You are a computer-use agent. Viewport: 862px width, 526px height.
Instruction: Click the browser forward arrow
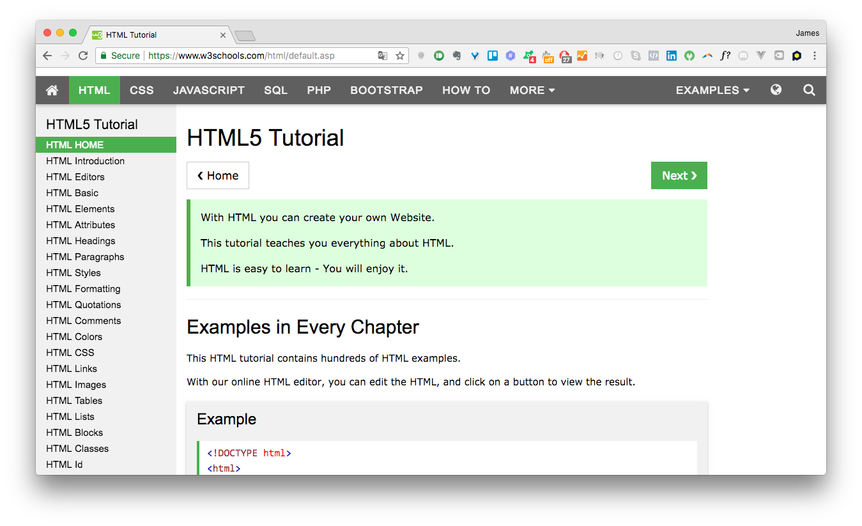pyautogui.click(x=65, y=56)
